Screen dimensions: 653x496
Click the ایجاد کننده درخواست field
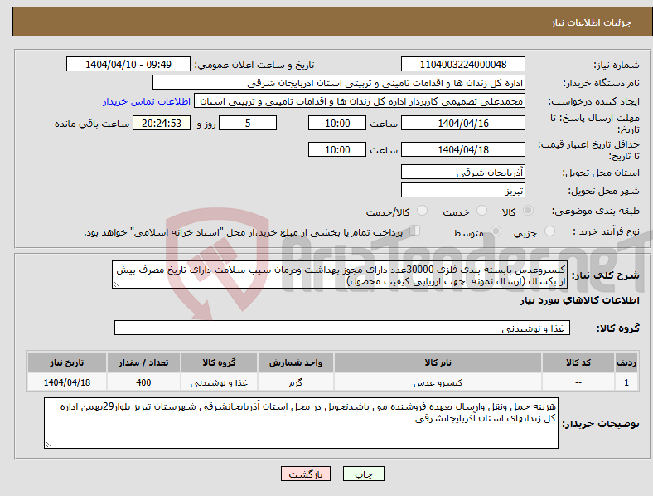[x=360, y=101]
